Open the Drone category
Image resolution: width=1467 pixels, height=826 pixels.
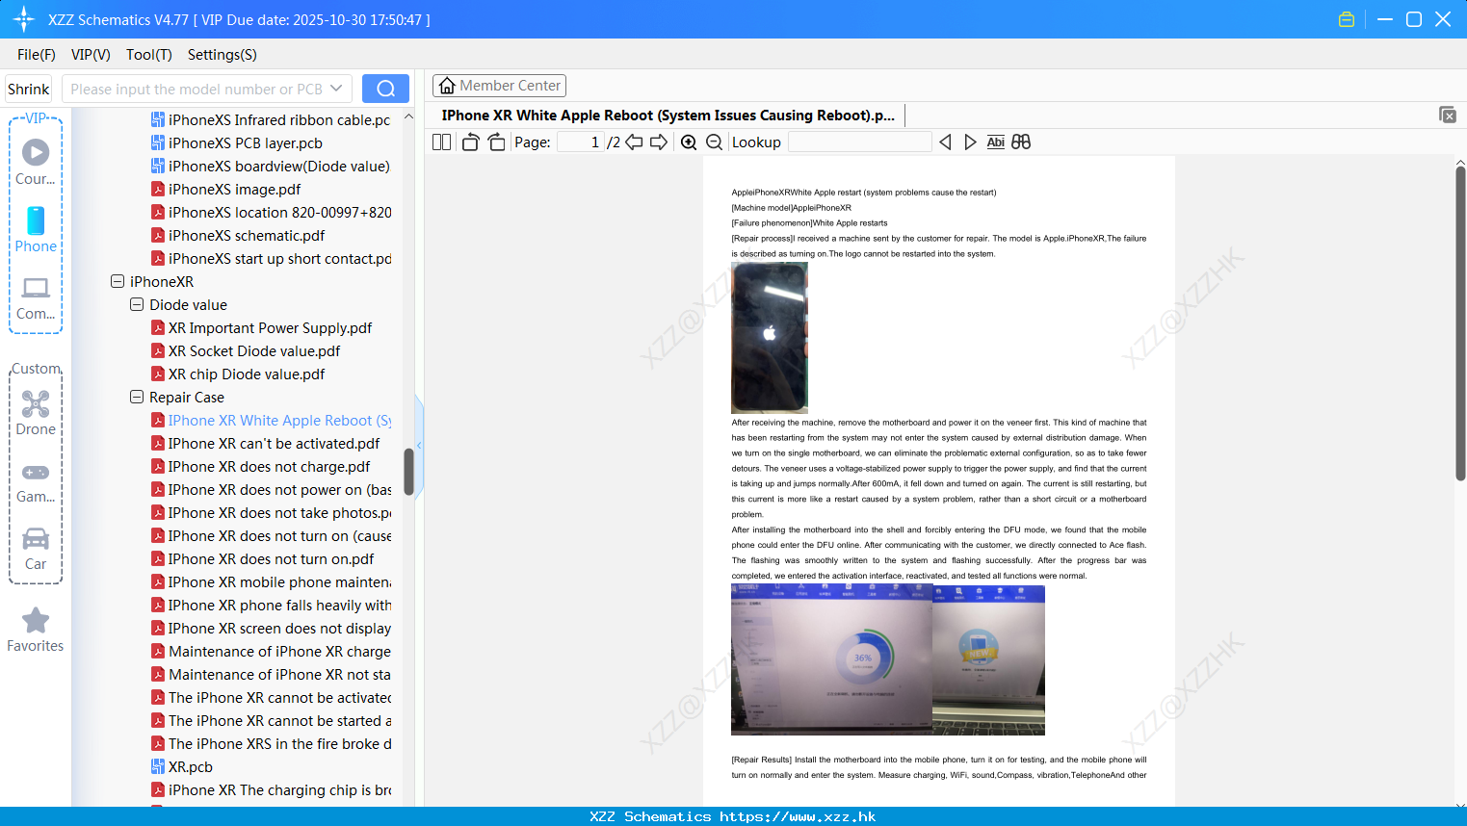click(x=36, y=413)
